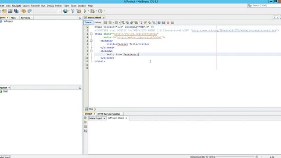Click the browser globe icon in toolbar
This screenshot has width=281, height=158.
(65, 11)
